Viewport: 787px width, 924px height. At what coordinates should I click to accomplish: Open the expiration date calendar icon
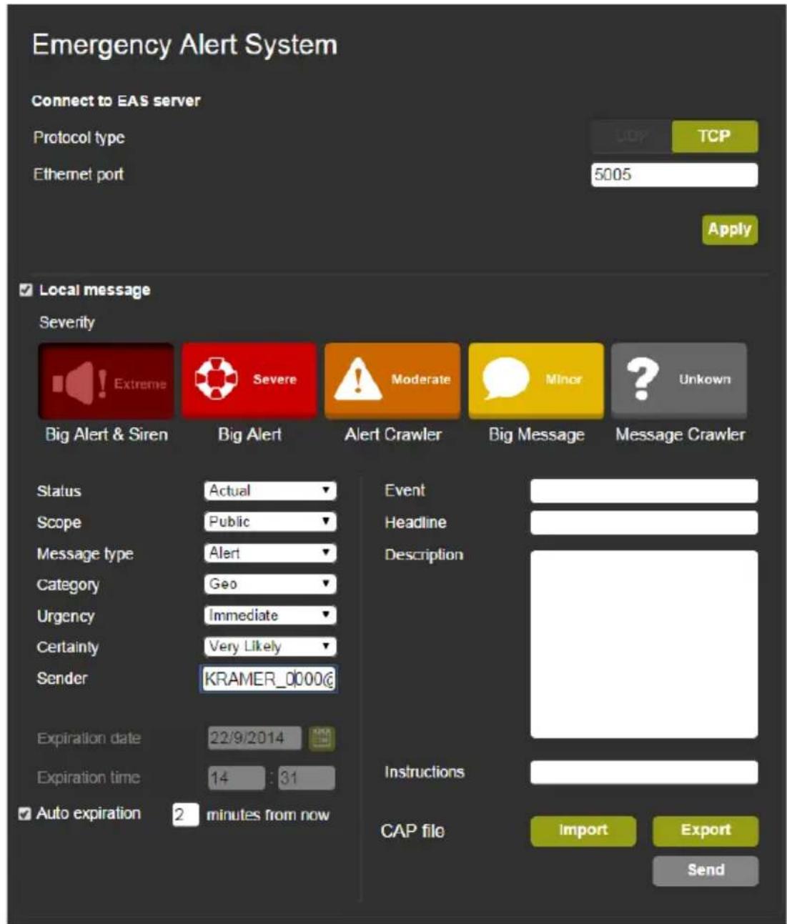[x=322, y=738]
